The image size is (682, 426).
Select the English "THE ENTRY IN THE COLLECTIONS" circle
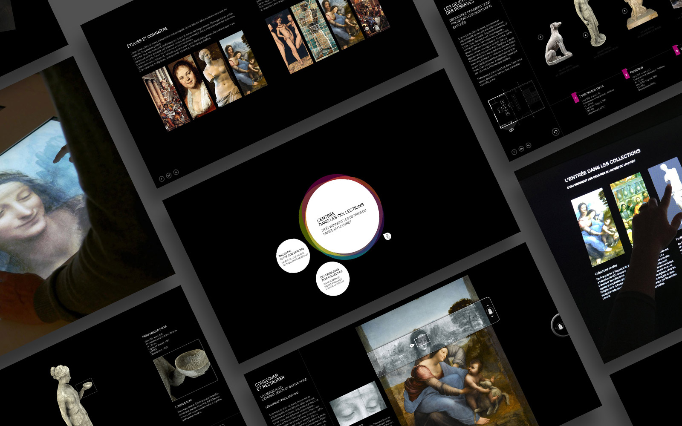[x=293, y=256]
